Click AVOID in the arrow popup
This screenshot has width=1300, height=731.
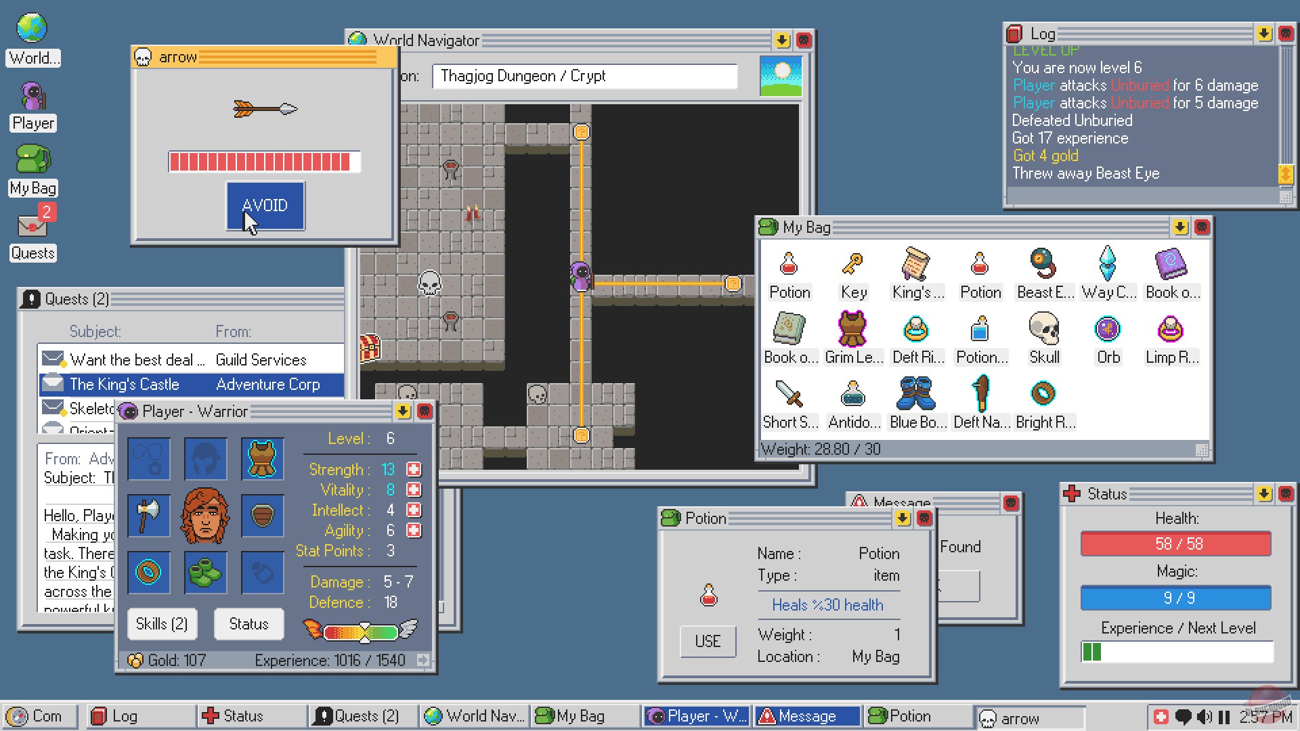265,206
